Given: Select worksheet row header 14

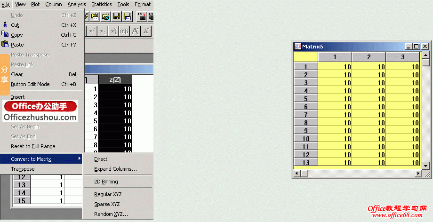Looking at the screenshot, I should [22, 193].
